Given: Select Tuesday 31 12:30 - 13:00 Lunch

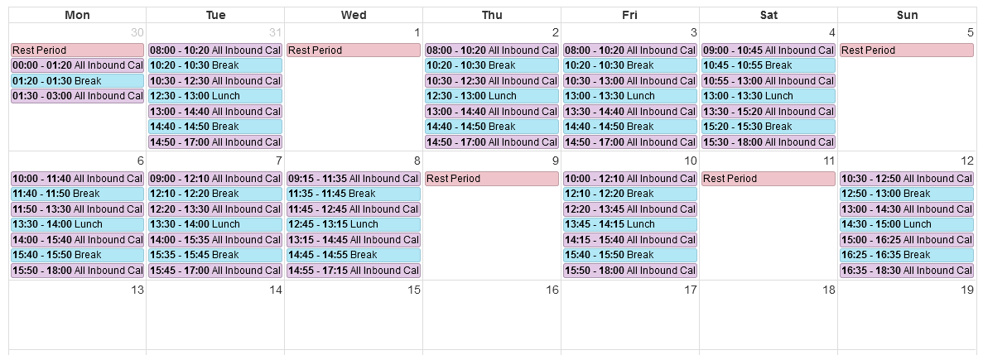Looking at the screenshot, I should pyautogui.click(x=215, y=96).
